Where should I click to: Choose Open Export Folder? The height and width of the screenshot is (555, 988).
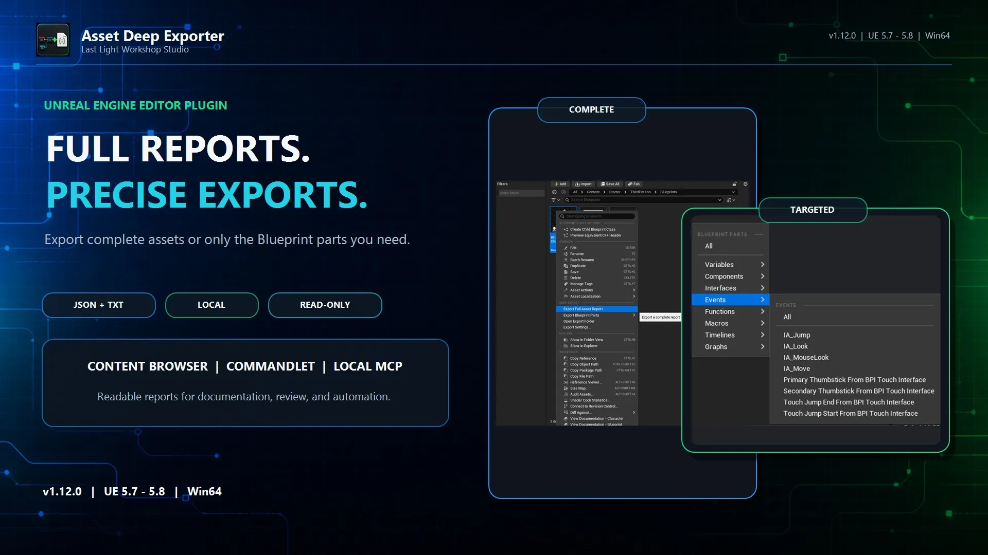[x=597, y=321]
